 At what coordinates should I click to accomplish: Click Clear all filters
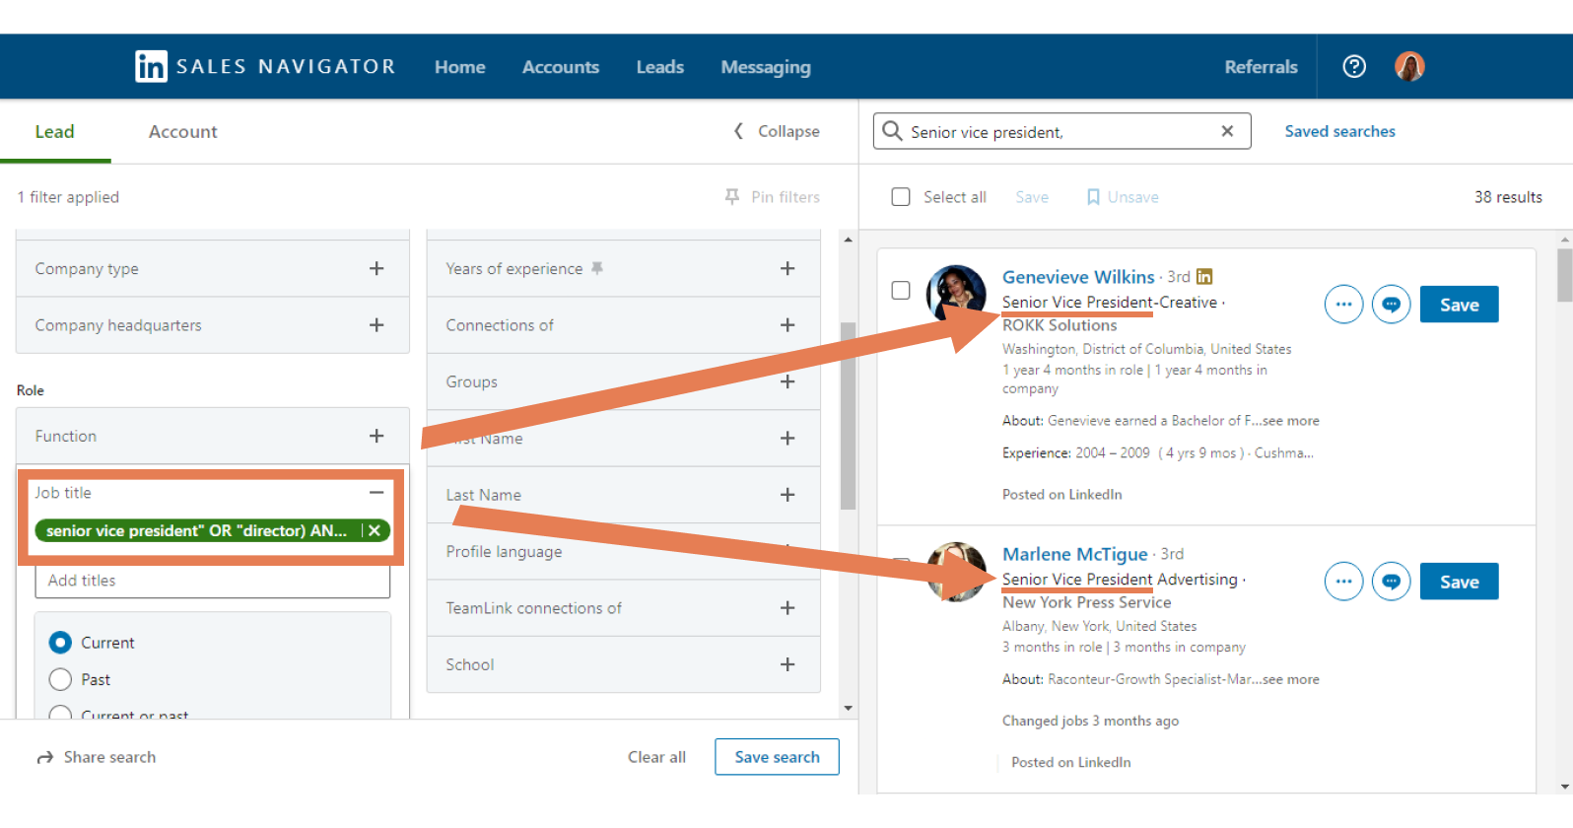(x=656, y=757)
